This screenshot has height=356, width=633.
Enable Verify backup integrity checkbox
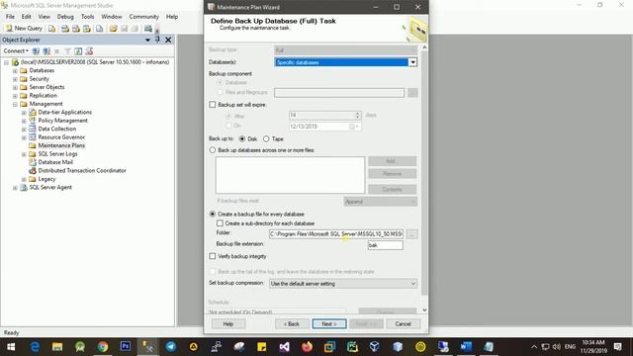point(213,256)
